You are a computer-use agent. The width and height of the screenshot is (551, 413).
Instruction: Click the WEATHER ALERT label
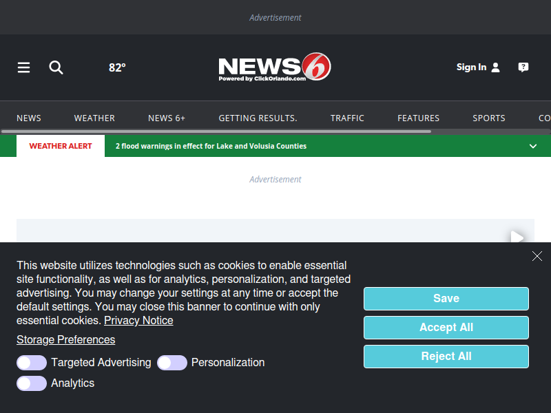tap(61, 146)
